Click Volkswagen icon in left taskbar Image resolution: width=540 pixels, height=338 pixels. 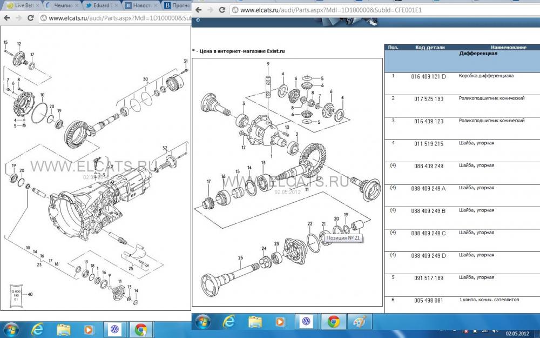click(x=114, y=329)
